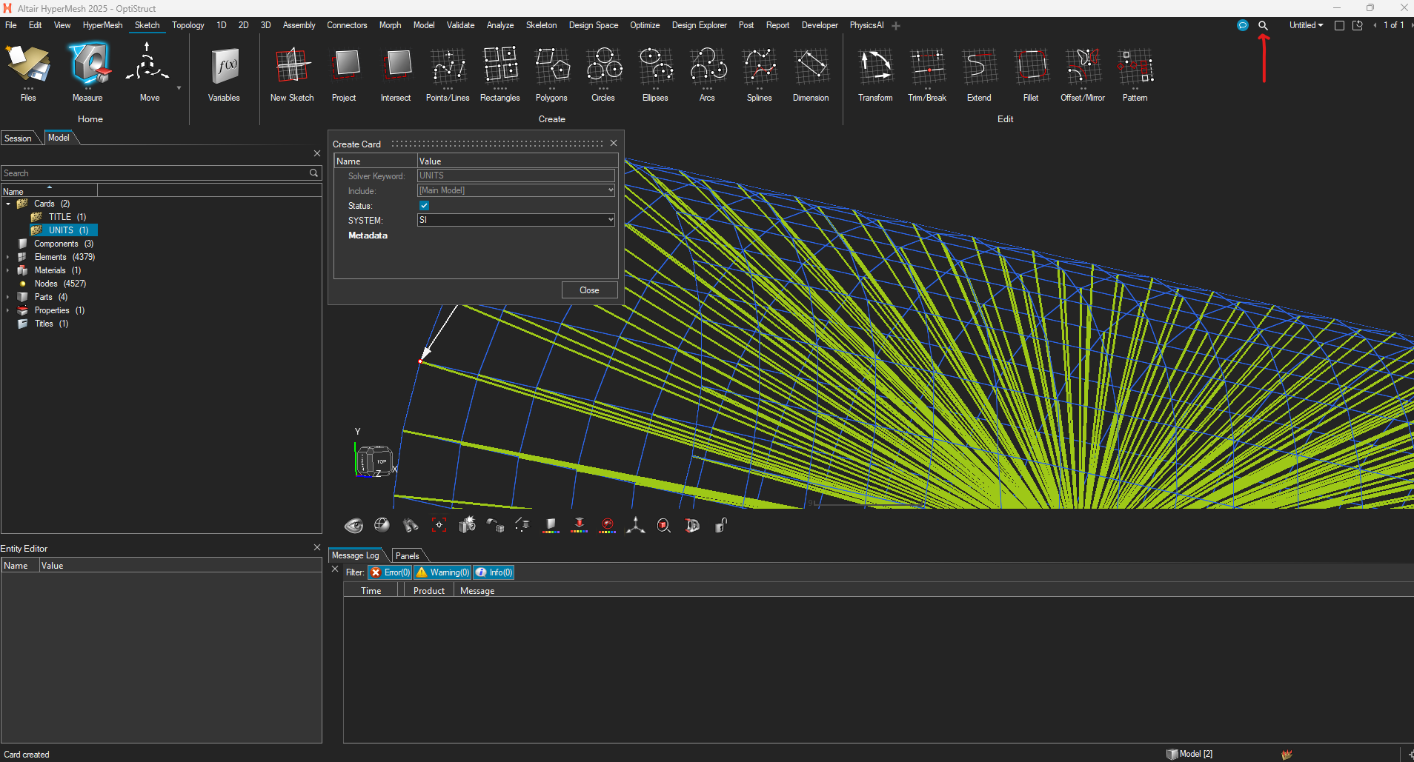Screen dimensions: 1414x762
Task: Pick the Polygons tool
Action: (x=551, y=73)
